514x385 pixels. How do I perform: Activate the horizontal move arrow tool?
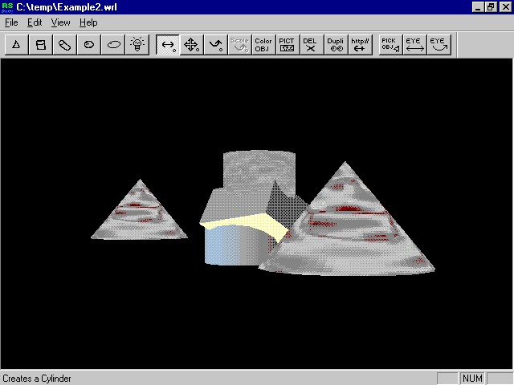click(x=168, y=45)
